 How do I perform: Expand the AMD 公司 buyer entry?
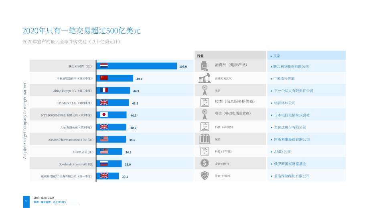point(272,152)
